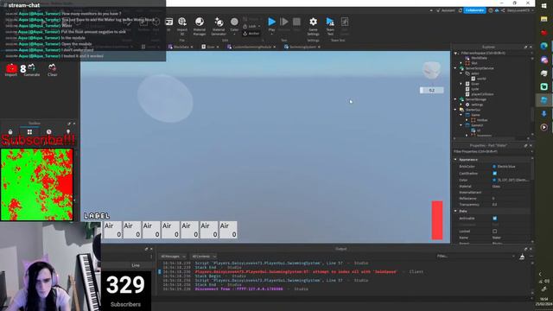
Task: Click the Import button with the red icon
Action: 11,70
